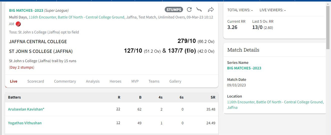The image size is (331, 135).
Task: Open the Central College Ground link in header
Action: click(77, 17)
